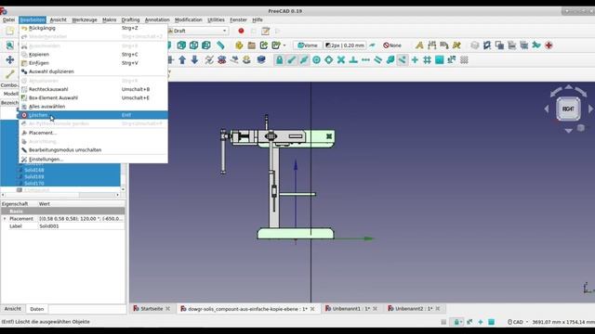Toggle snap to grid hash icon
595x334 pixels.
(427, 59)
